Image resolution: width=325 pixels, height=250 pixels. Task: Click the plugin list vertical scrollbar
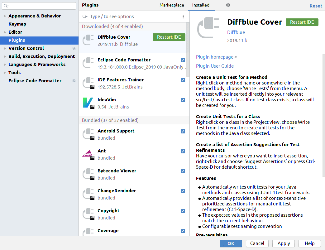(x=188, y=50)
